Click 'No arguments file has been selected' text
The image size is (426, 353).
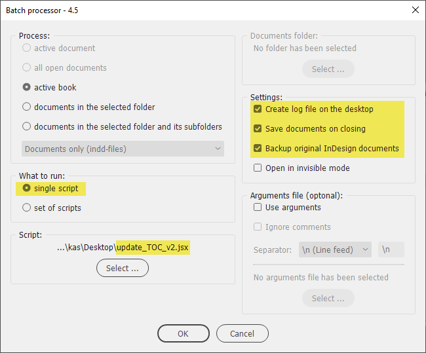coord(321,277)
